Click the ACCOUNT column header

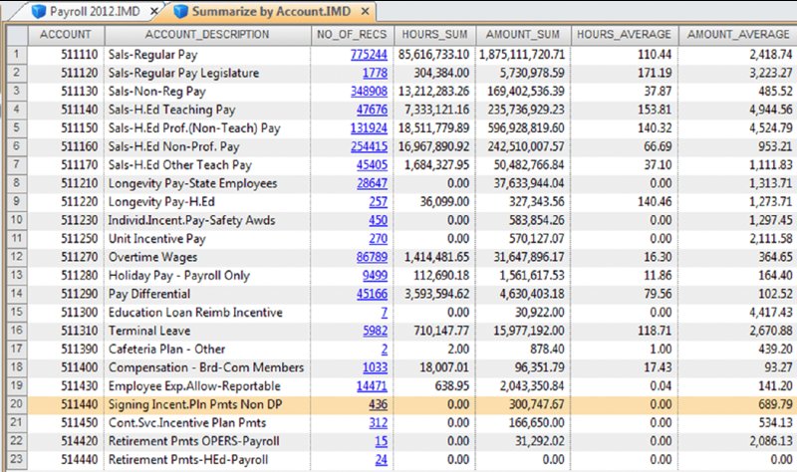[x=66, y=35]
